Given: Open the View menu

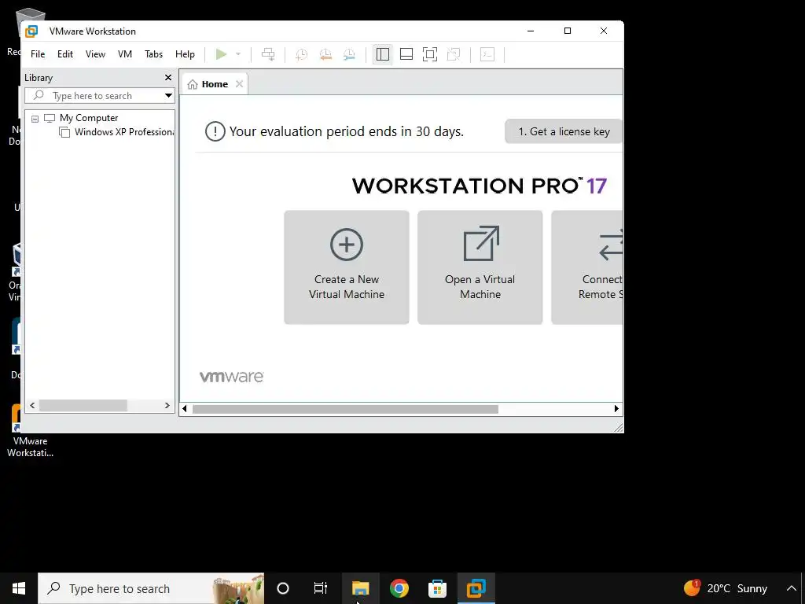Looking at the screenshot, I should [x=95, y=54].
